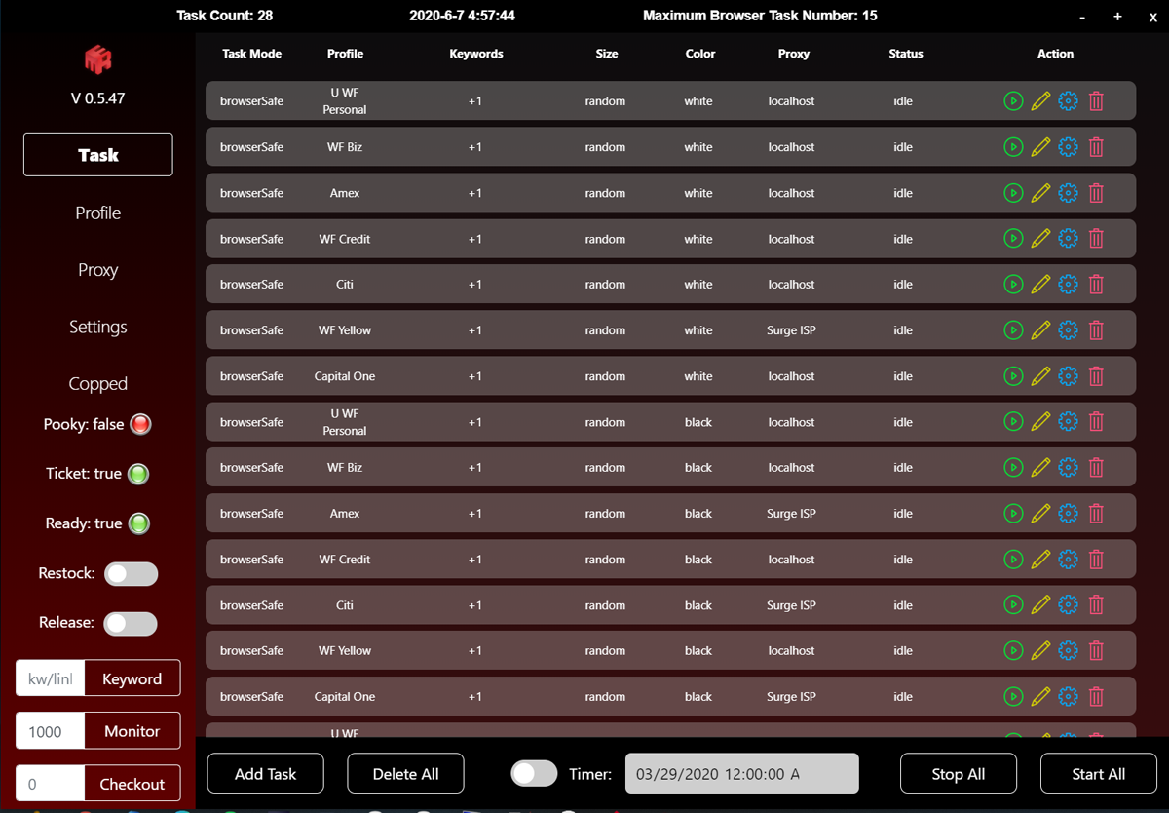The width and height of the screenshot is (1169, 813).
Task: Delete the Capital One black task
Action: point(1096,697)
